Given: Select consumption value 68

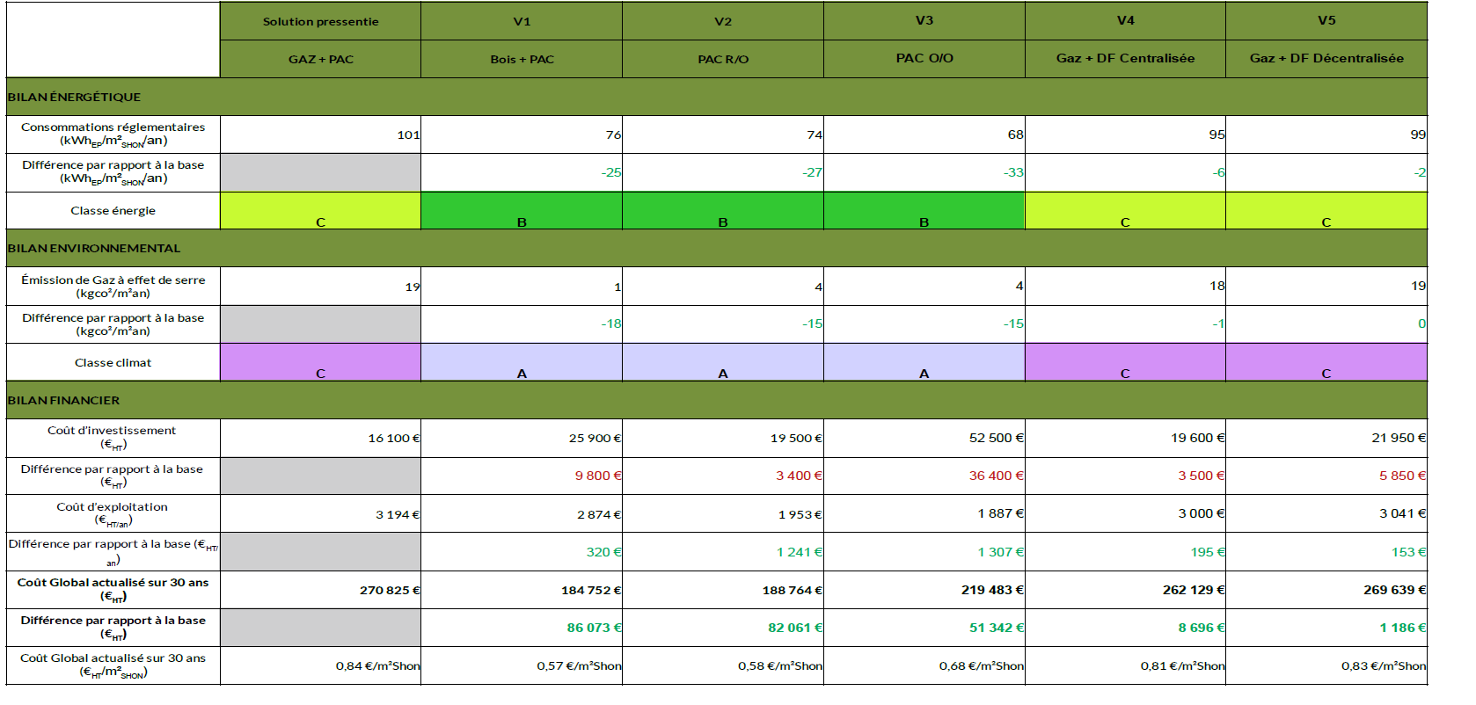Looking at the screenshot, I should [x=924, y=134].
